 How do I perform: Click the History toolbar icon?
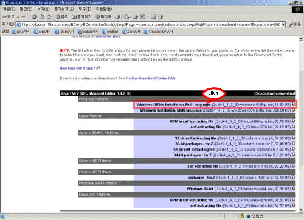pyautogui.click(x=117, y=17)
